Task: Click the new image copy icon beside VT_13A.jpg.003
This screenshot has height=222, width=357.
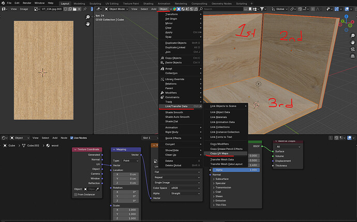Action: tap(70, 9)
